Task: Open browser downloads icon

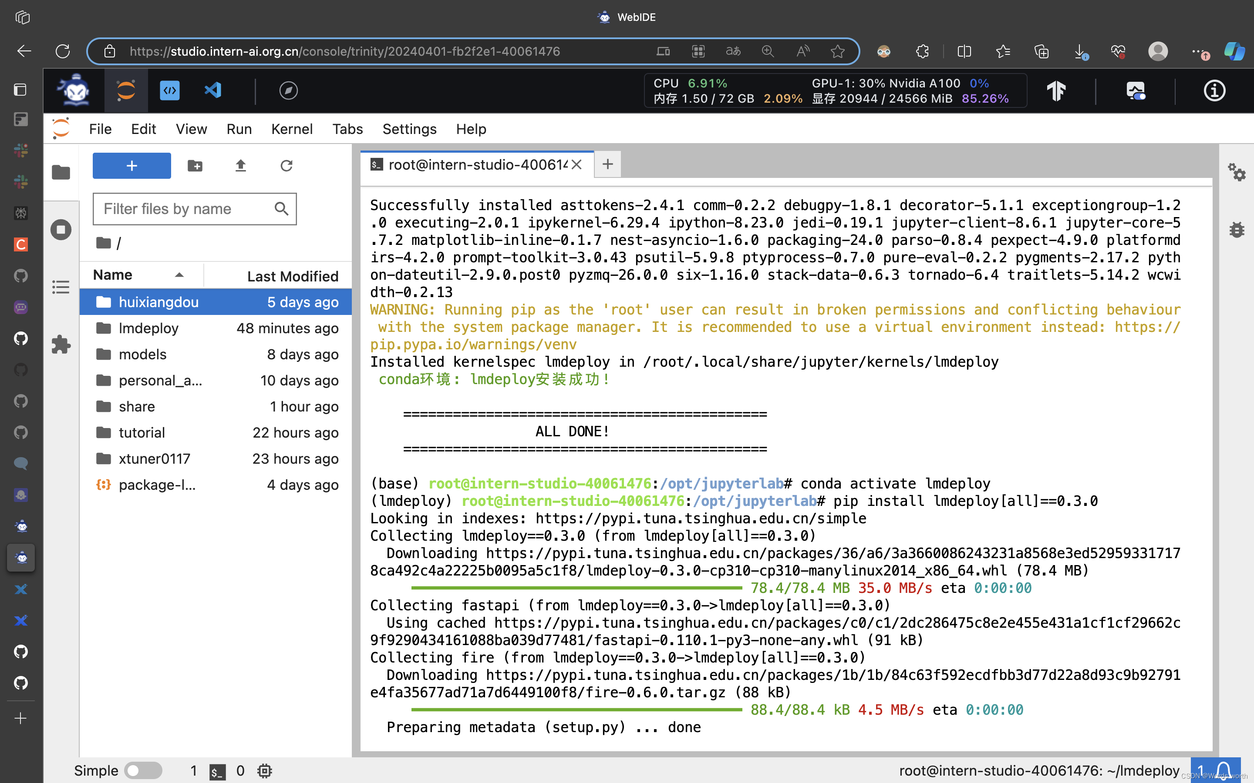Action: (1080, 51)
